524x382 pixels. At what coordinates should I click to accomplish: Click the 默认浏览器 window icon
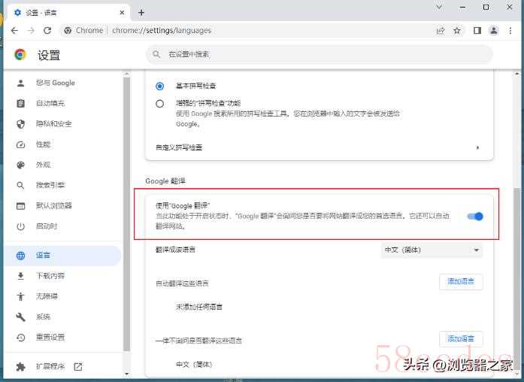tap(21, 206)
